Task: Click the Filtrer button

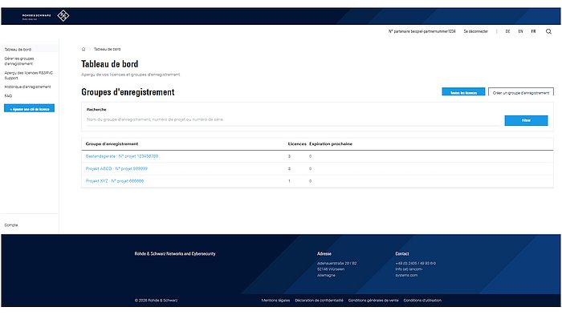Action: coord(526,120)
